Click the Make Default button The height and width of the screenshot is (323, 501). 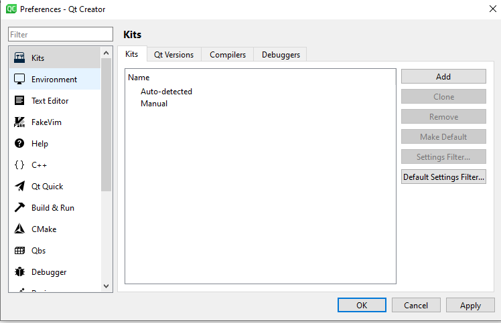pos(443,137)
